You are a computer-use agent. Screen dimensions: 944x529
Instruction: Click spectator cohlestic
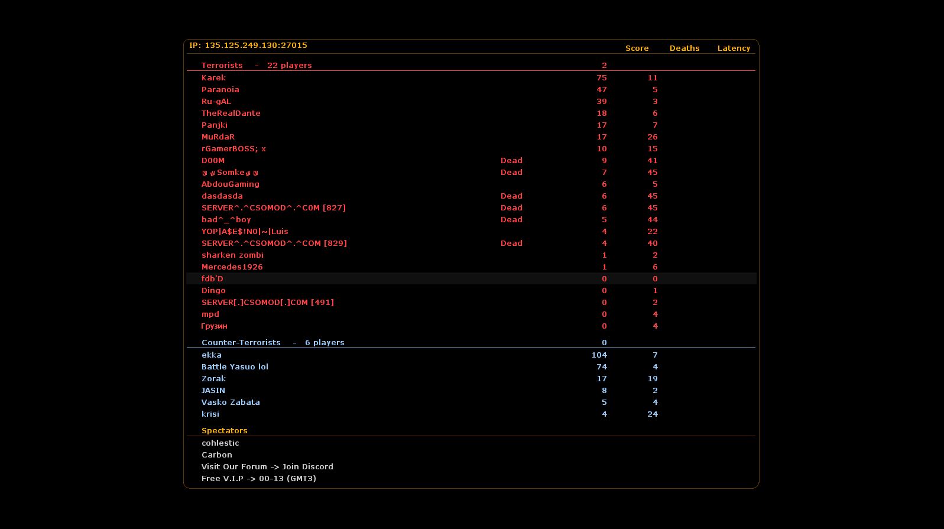pos(220,443)
